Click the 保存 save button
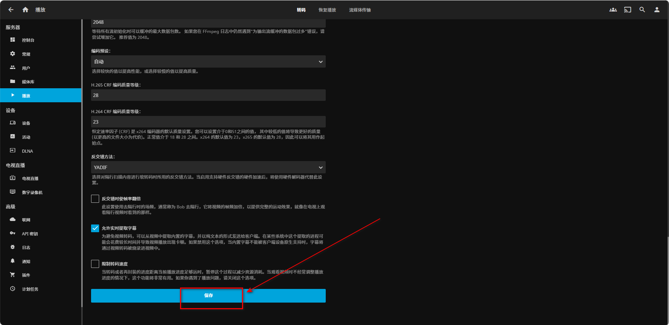Screen dimensions: 669x325 (208, 296)
